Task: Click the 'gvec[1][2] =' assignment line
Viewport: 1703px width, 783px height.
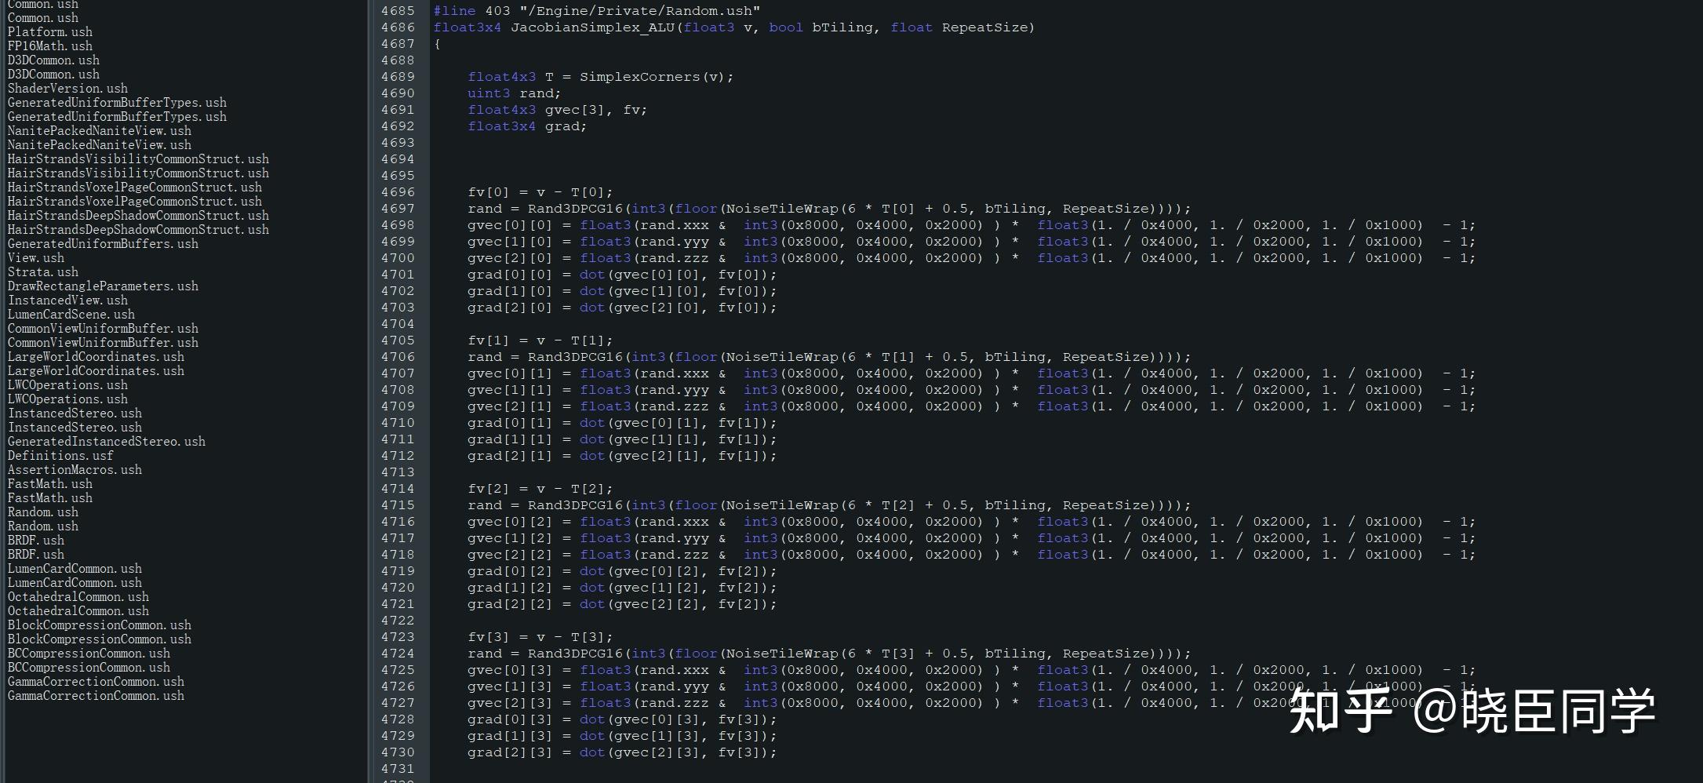Action: click(x=972, y=538)
